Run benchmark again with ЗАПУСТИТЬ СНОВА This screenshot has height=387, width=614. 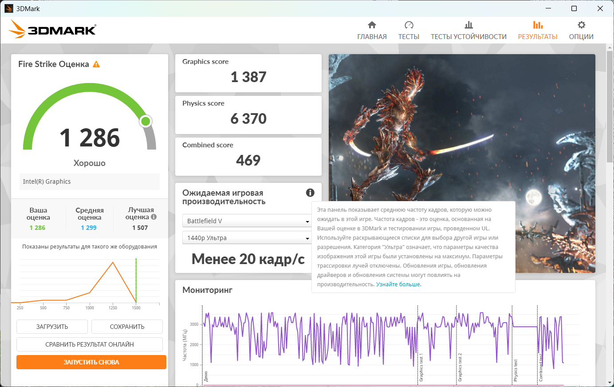[91, 362]
